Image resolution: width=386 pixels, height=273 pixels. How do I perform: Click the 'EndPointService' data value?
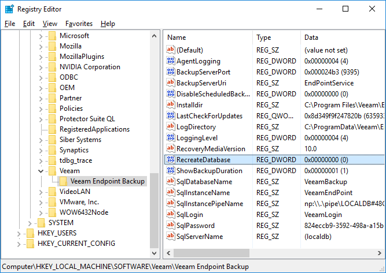[329, 83]
